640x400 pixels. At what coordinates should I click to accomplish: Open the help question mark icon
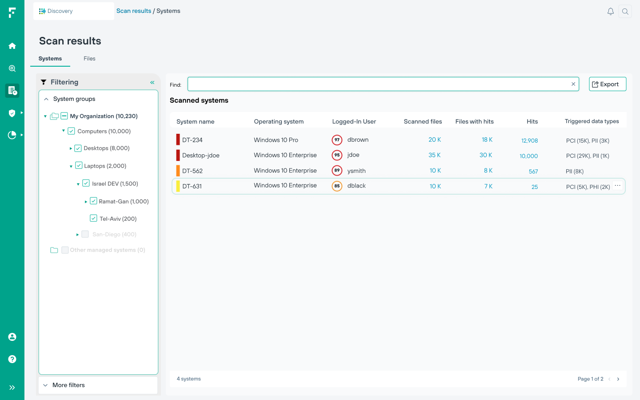[x=12, y=359]
